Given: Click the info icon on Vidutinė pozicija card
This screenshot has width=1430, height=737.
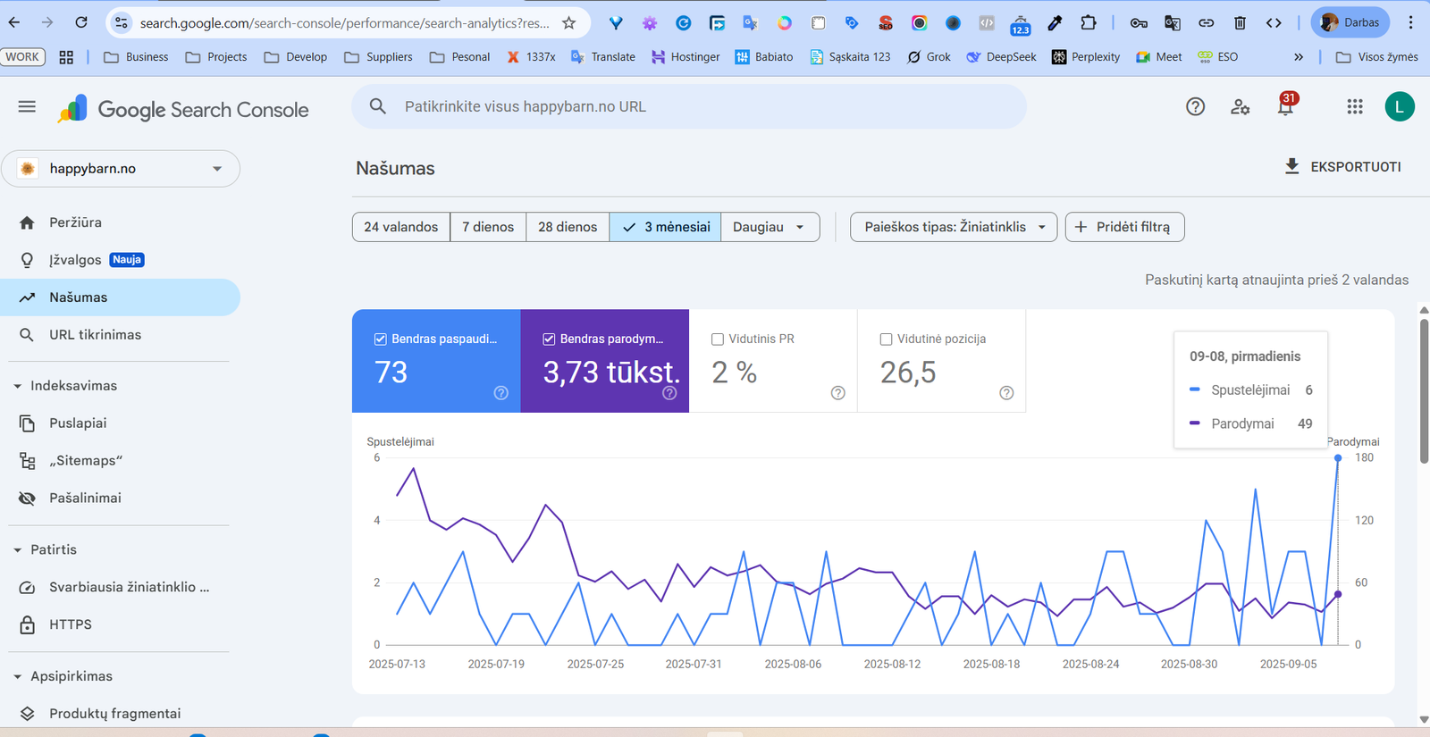Looking at the screenshot, I should [x=1006, y=393].
